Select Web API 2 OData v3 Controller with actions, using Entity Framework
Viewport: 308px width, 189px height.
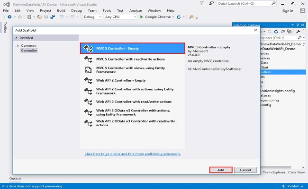[133, 112]
